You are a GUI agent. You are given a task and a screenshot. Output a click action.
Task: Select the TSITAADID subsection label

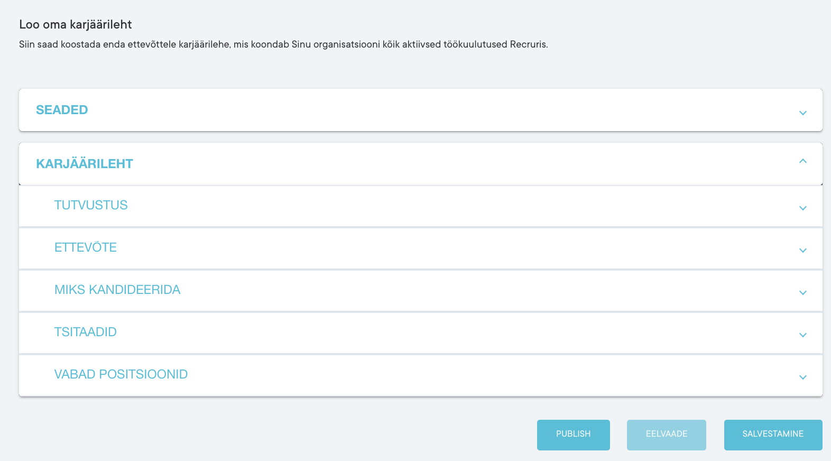tap(86, 332)
